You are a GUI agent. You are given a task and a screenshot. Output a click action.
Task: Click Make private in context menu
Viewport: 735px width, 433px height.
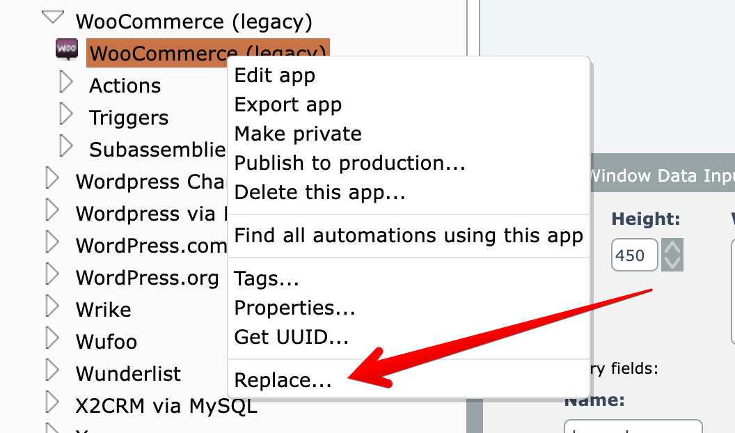point(298,134)
